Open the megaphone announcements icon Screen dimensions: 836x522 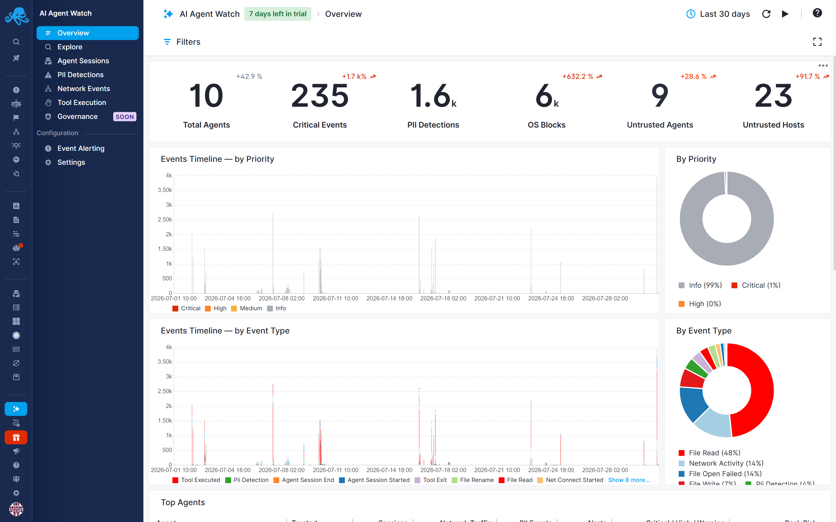(x=16, y=451)
